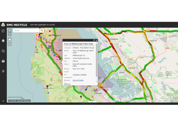This screenshot has width=178, height=126.
Task: Click inside the World search field
Action: (x=26, y=31)
